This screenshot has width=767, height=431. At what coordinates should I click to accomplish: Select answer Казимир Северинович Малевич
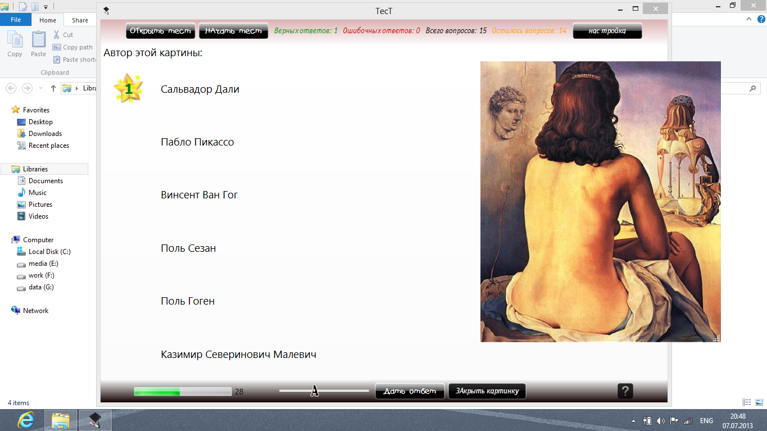[239, 354]
